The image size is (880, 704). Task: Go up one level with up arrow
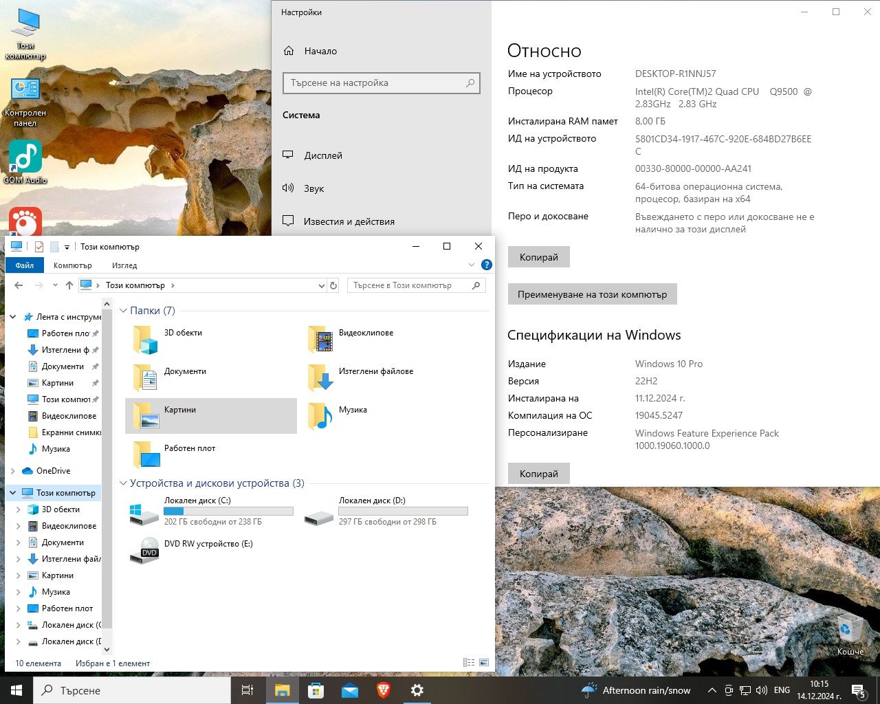tap(69, 285)
